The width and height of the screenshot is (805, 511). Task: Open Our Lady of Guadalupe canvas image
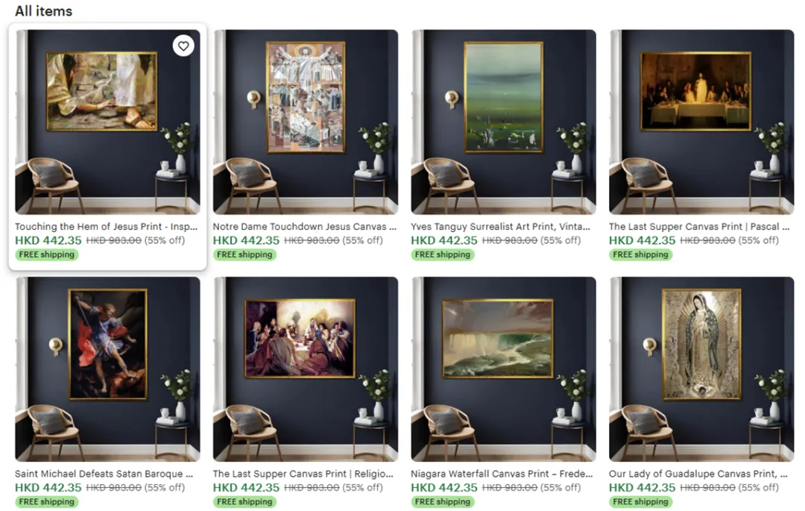click(x=701, y=369)
